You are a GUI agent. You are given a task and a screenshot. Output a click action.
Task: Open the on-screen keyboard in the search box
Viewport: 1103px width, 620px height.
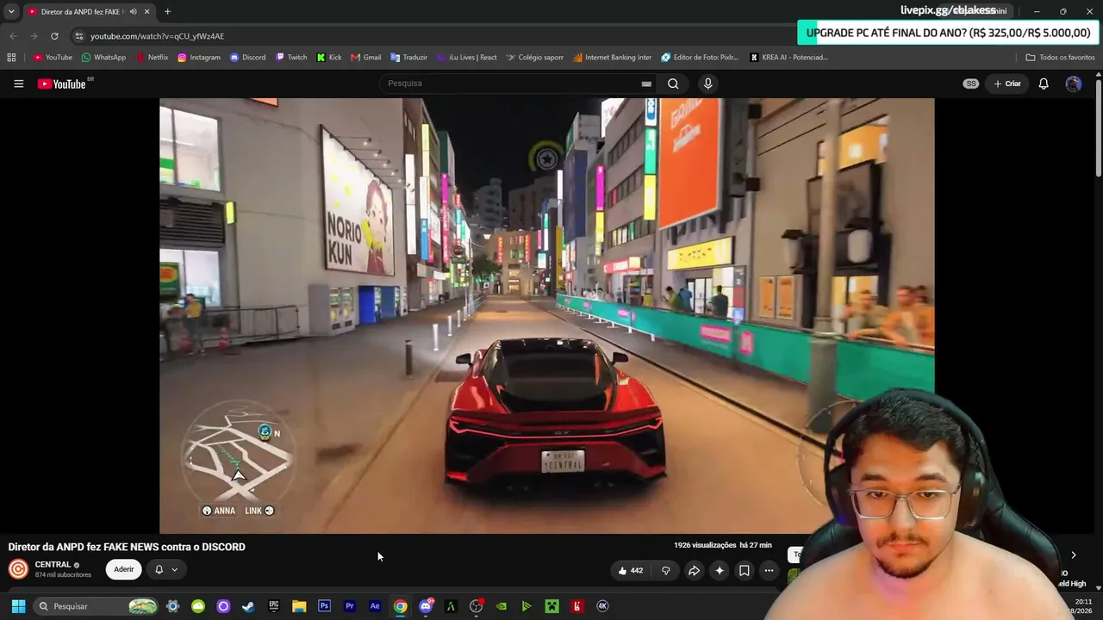(646, 84)
